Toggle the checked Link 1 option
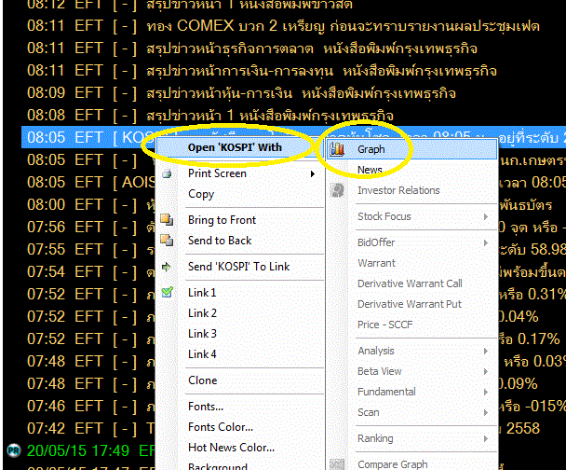This screenshot has width=566, height=470. tap(202, 293)
